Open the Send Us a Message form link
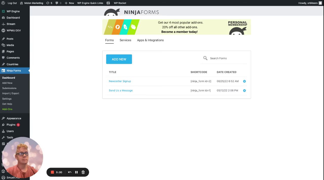This screenshot has height=180, width=324. (x=121, y=91)
